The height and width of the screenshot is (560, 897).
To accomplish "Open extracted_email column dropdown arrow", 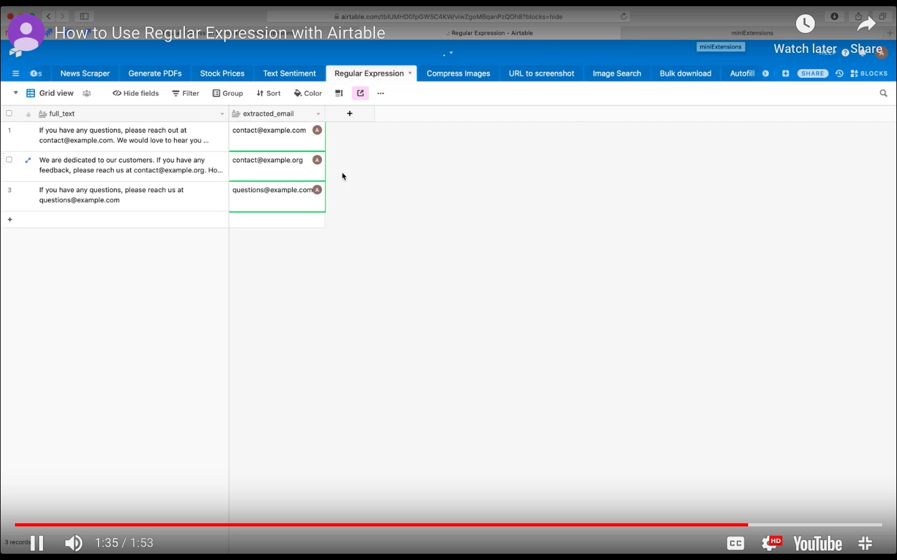I will point(318,114).
